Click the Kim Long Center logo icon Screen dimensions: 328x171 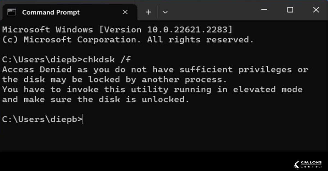click(297, 164)
